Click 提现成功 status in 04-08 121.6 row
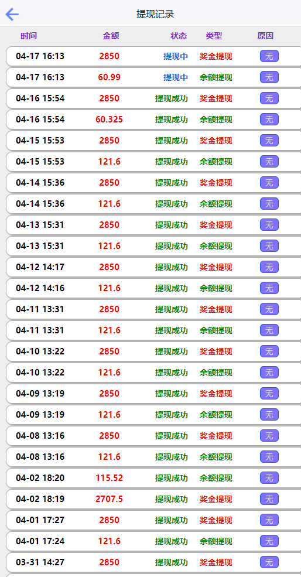This screenshot has width=301, height=577. [172, 457]
